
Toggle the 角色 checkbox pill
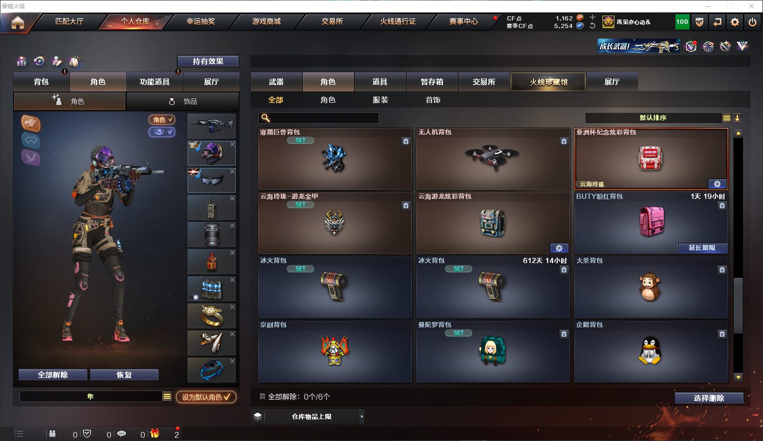tap(162, 120)
